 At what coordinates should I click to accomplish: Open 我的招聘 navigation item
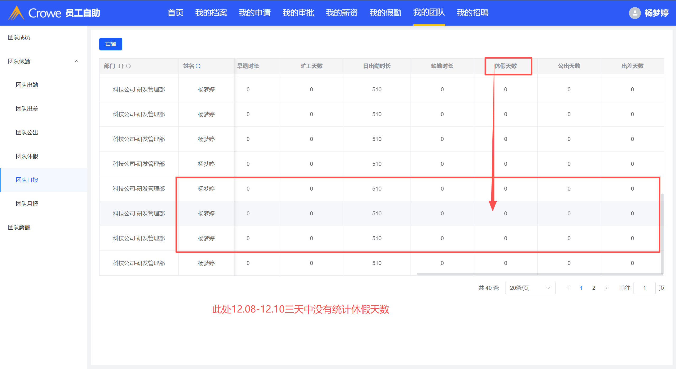472,13
